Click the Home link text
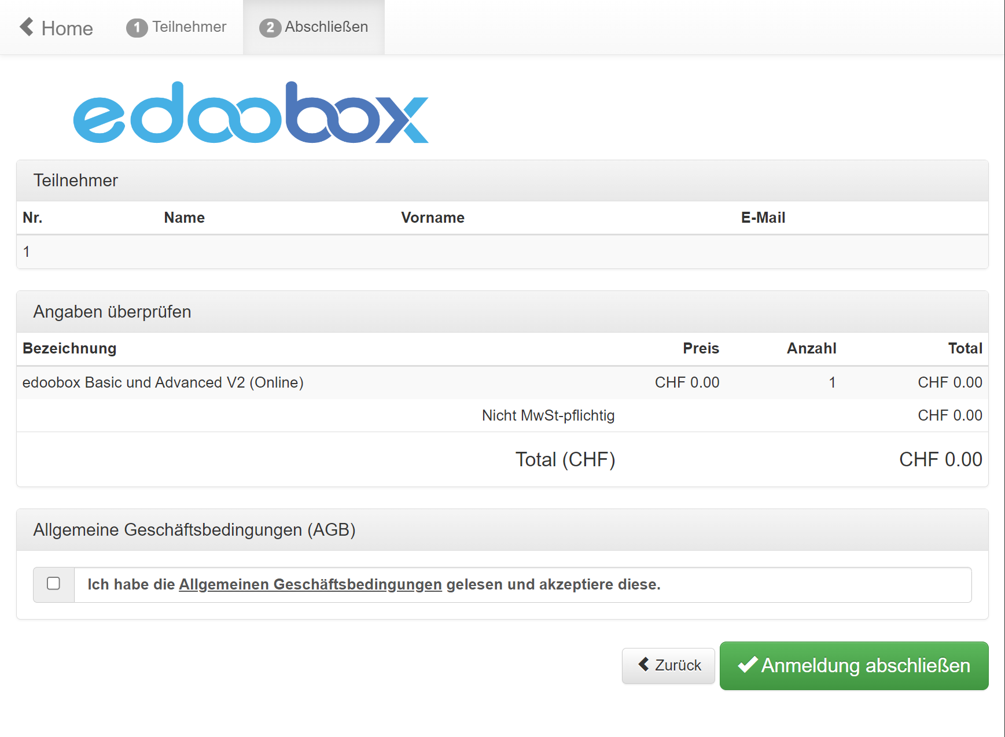Image resolution: width=1005 pixels, height=737 pixels. [x=67, y=28]
